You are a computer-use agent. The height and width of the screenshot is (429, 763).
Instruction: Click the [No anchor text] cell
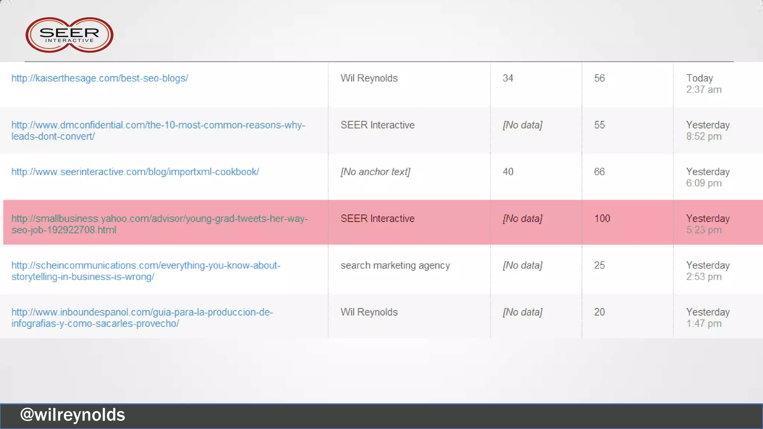(375, 172)
